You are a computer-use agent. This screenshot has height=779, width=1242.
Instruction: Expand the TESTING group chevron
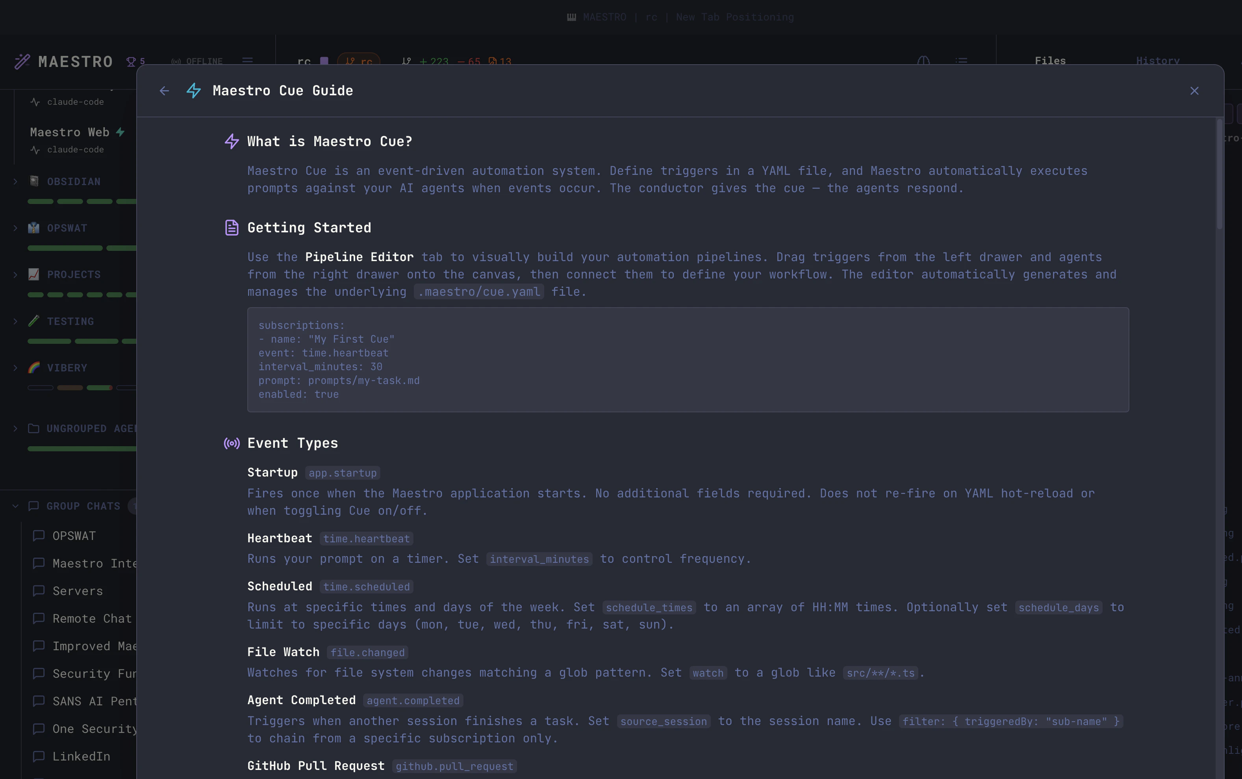(x=15, y=321)
